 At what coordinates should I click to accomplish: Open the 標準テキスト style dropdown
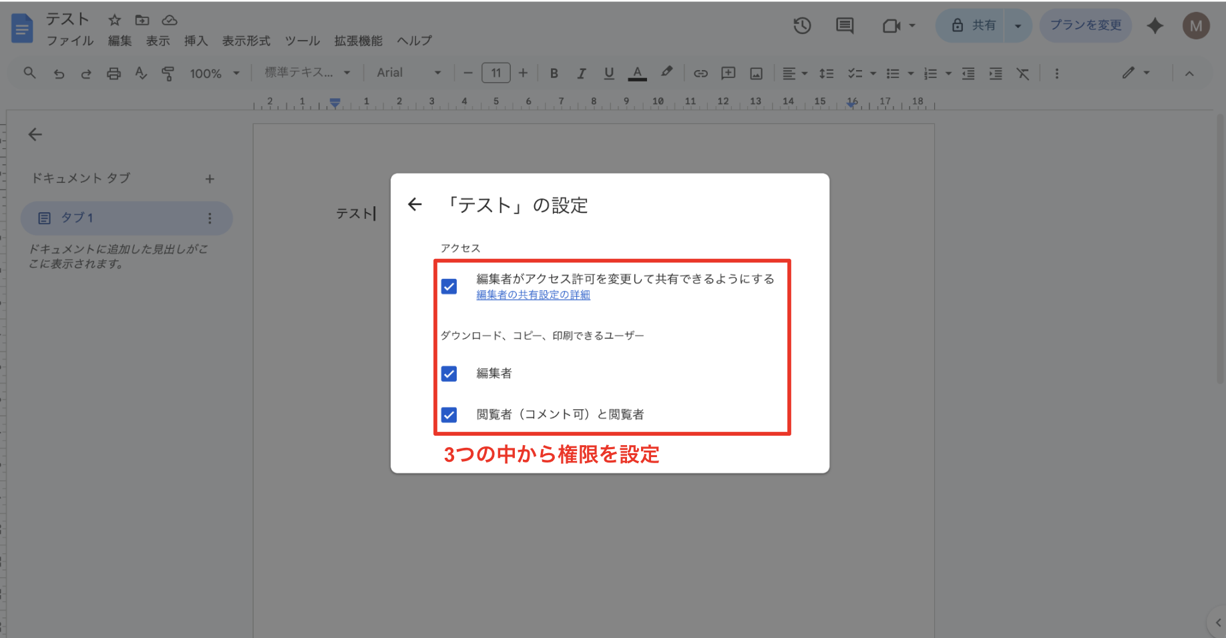pos(307,72)
